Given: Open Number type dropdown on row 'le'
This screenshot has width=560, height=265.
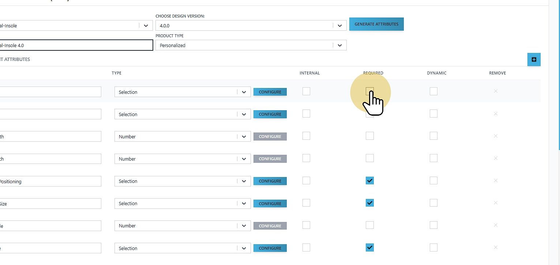Looking at the screenshot, I should [x=183, y=226].
